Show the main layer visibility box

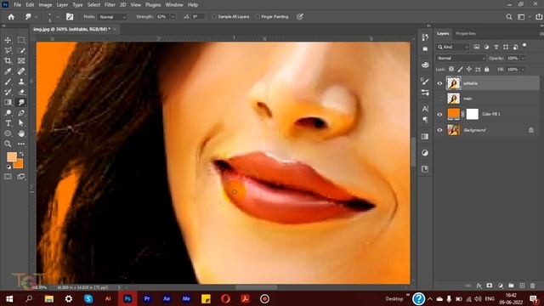[x=439, y=99]
